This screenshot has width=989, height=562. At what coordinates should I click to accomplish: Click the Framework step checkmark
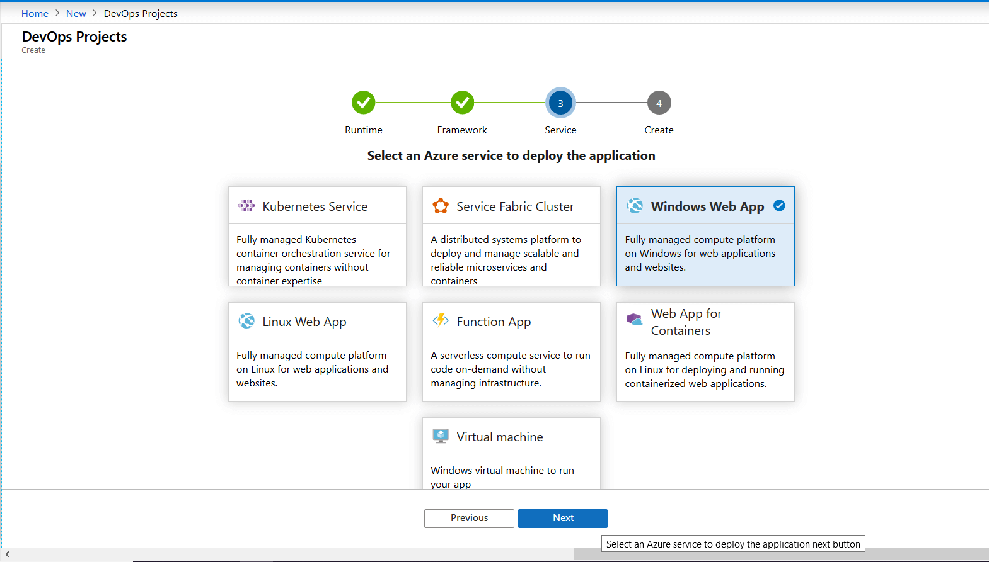point(462,103)
